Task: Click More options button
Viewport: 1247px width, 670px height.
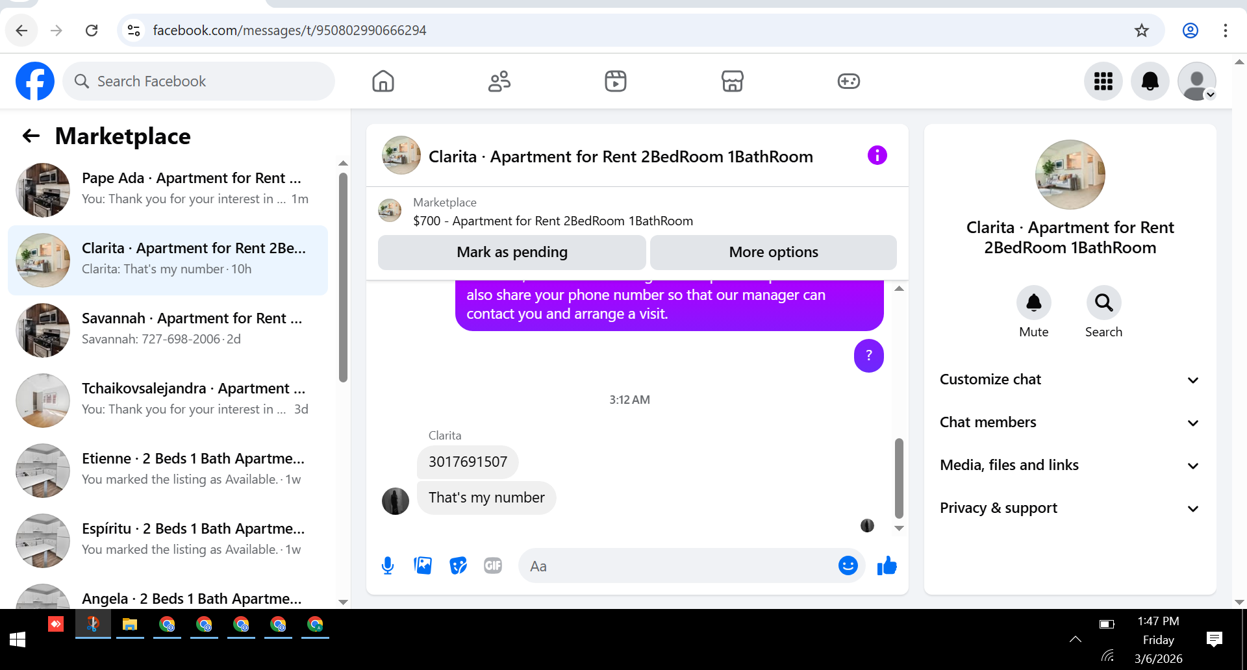Action: [773, 252]
